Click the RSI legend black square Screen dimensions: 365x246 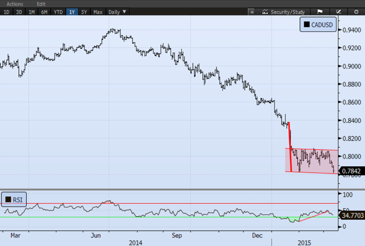point(8,199)
